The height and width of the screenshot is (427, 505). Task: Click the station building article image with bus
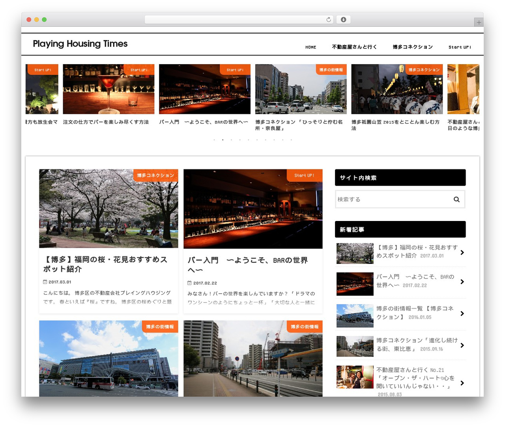coord(108,358)
